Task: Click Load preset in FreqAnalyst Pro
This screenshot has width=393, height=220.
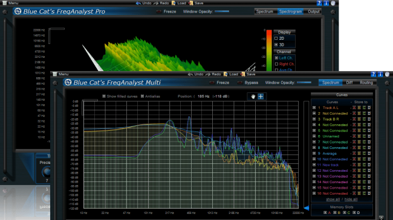Action: tap(179, 3)
